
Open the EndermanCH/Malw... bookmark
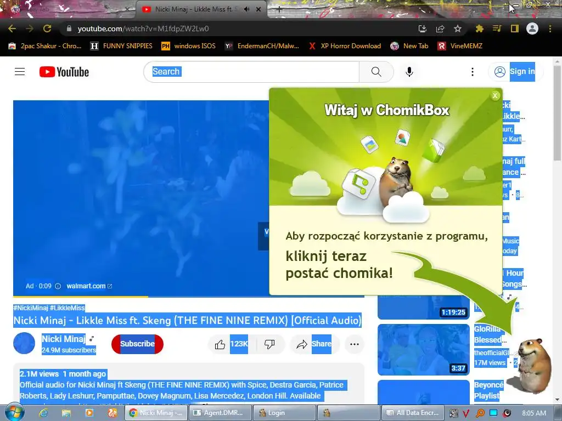tap(262, 46)
